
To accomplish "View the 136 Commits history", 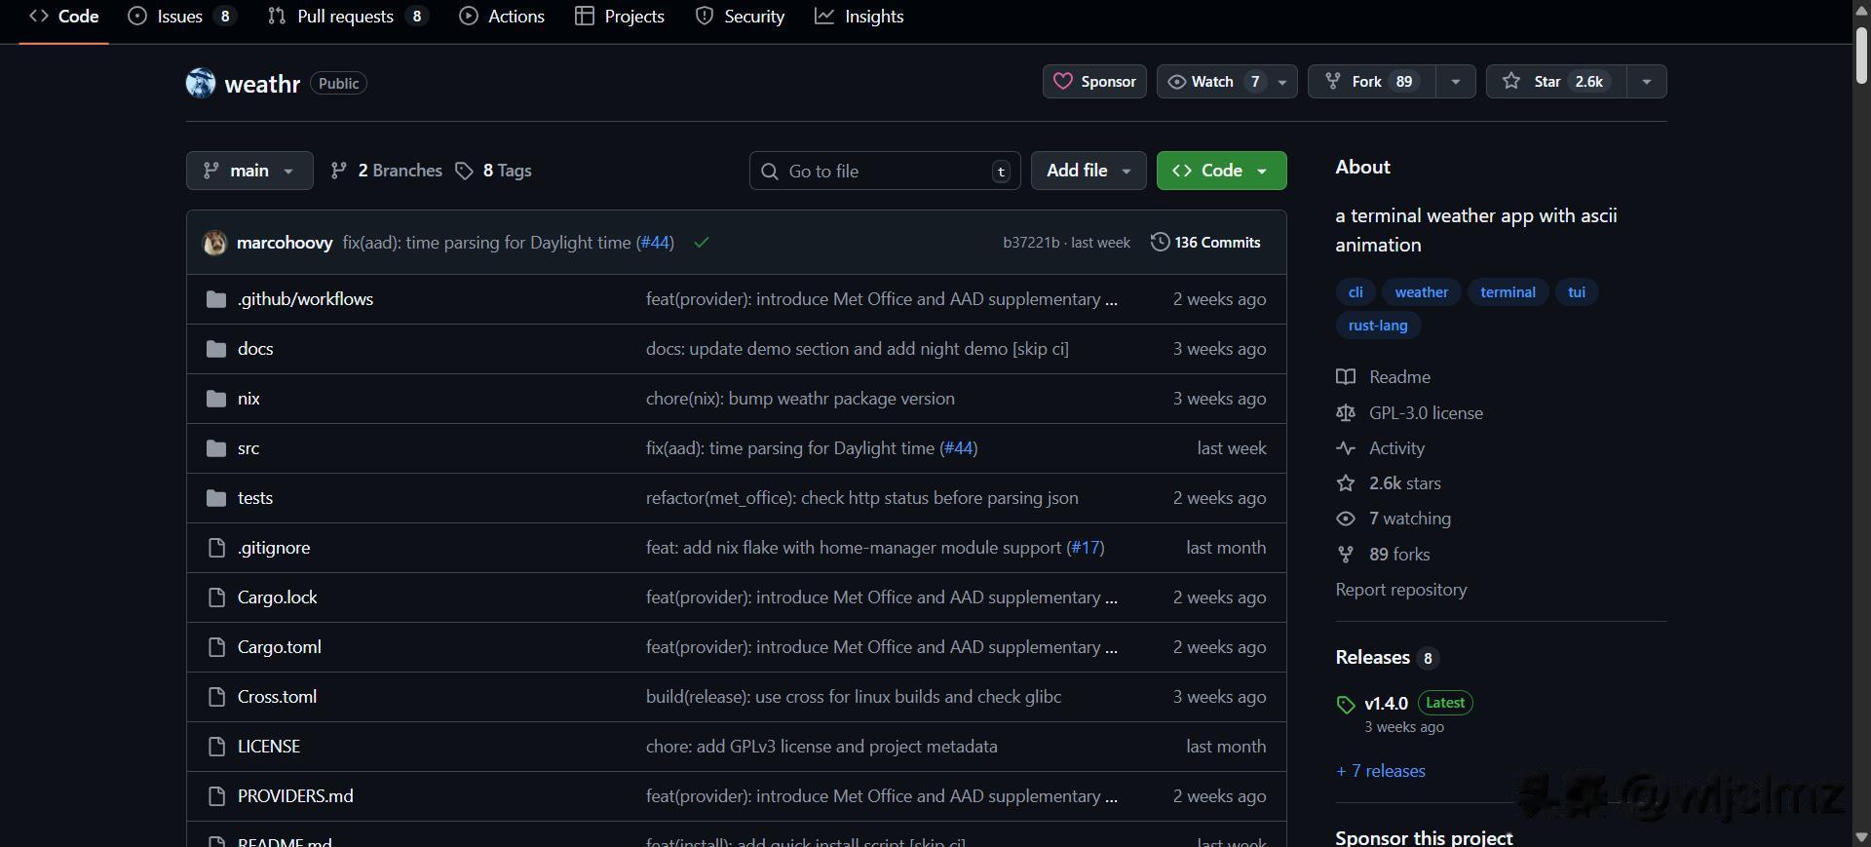I will click(1206, 243).
